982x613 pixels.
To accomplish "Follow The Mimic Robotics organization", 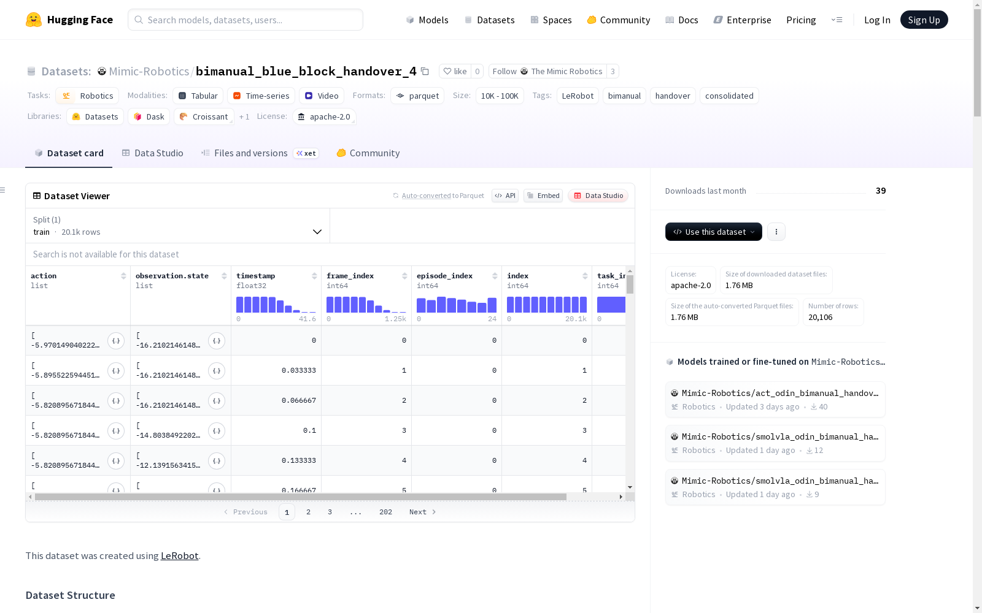I will [x=547, y=71].
